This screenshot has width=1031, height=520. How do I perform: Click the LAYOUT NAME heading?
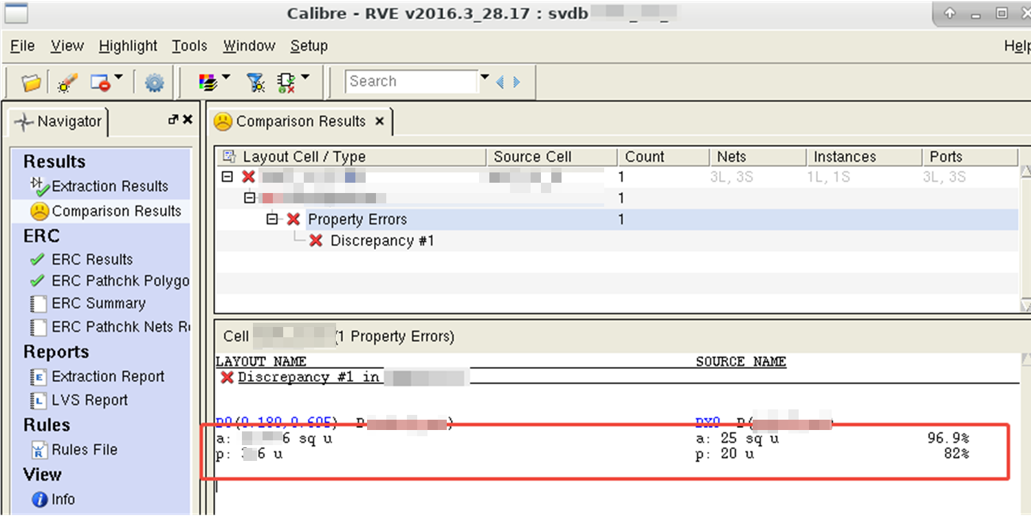coord(261,361)
